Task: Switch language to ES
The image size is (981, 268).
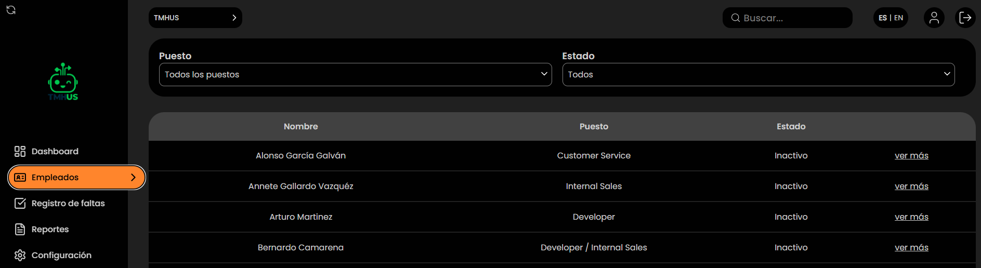Action: click(x=883, y=18)
